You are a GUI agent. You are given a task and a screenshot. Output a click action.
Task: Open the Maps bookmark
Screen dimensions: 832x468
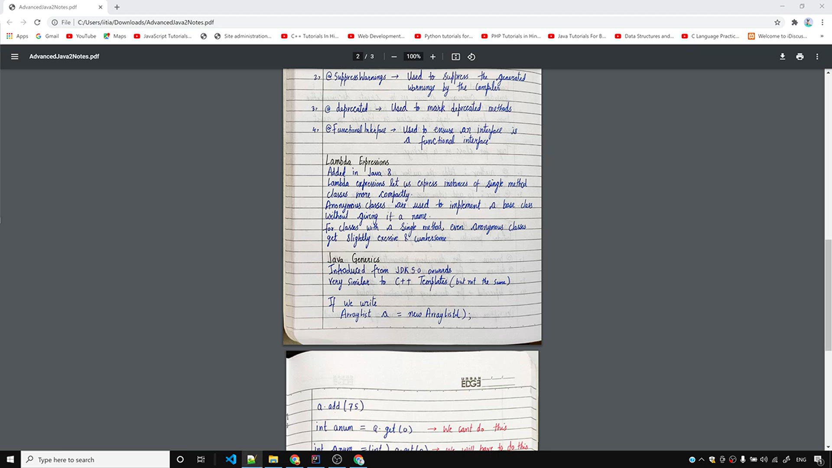coord(115,36)
